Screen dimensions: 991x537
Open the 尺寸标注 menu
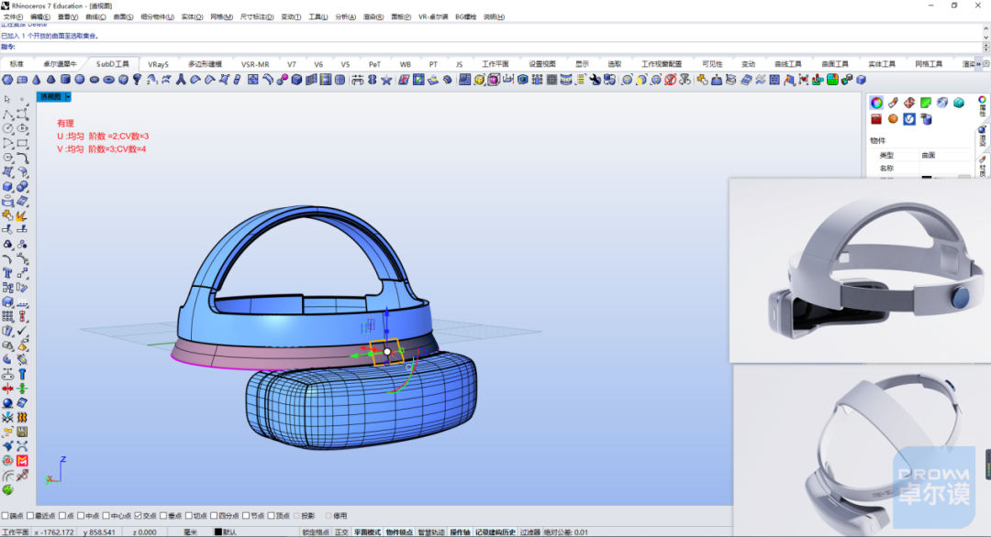[257, 17]
